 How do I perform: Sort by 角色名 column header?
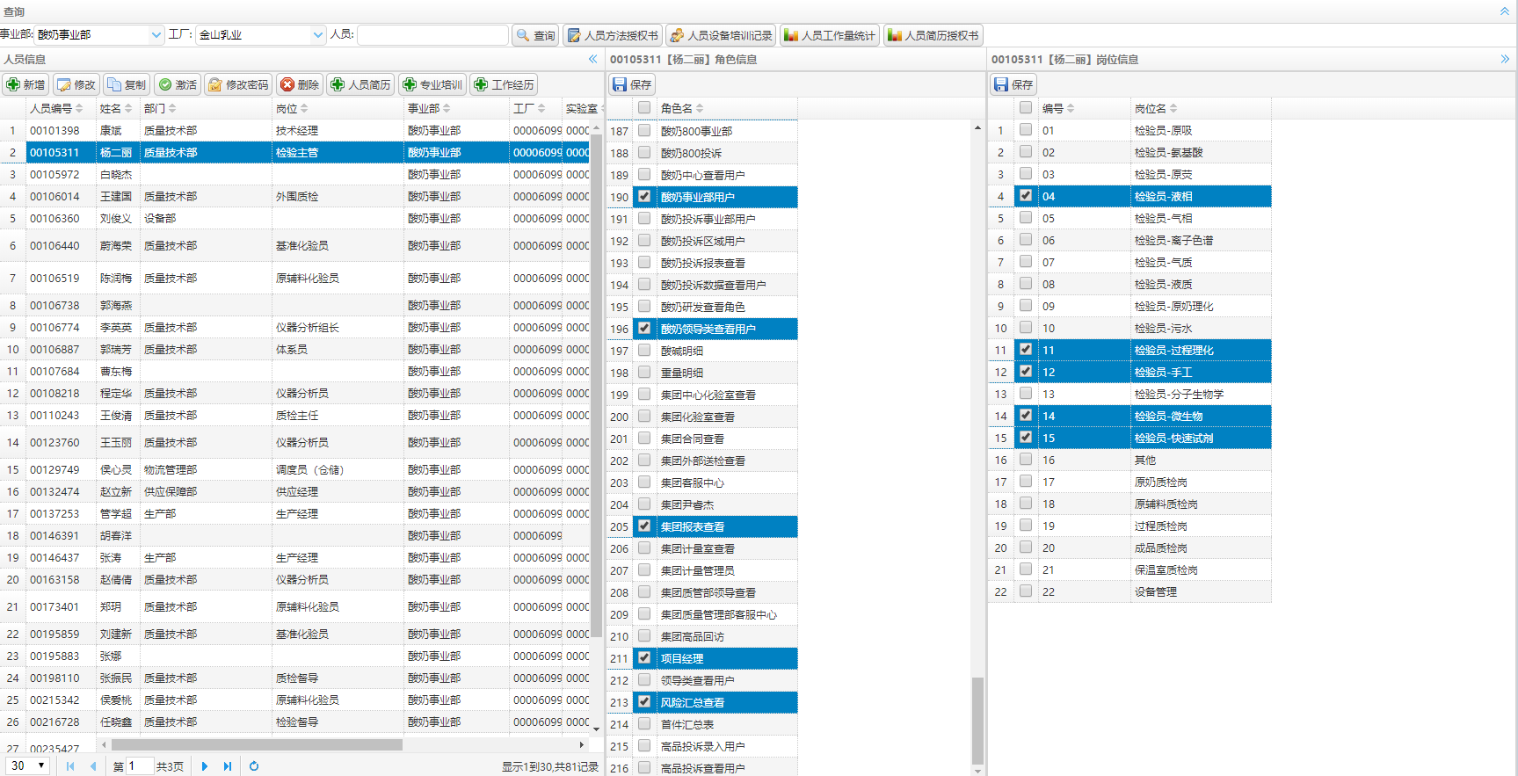click(681, 108)
